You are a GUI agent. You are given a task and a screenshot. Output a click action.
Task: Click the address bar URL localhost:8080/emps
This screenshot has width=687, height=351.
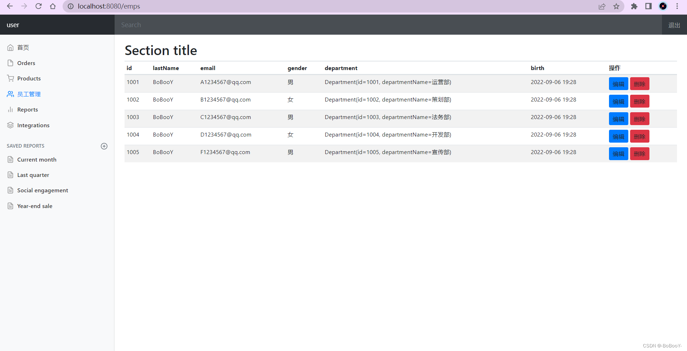(109, 6)
